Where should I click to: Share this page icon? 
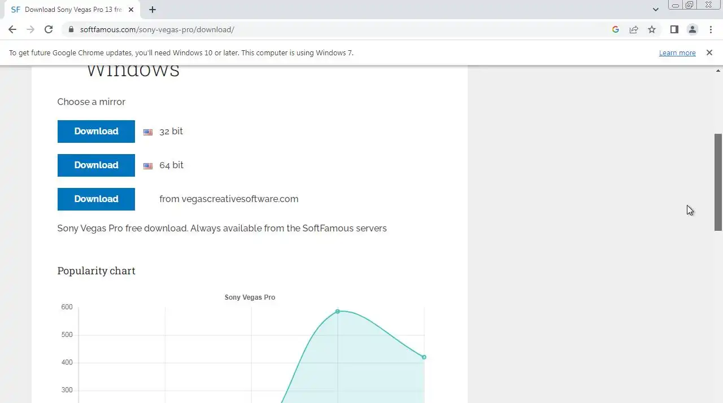(634, 29)
